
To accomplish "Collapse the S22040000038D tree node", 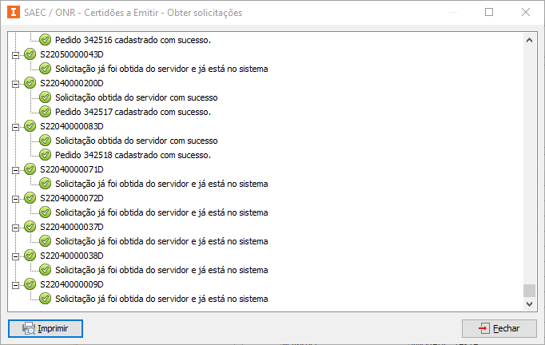I will [x=15, y=256].
